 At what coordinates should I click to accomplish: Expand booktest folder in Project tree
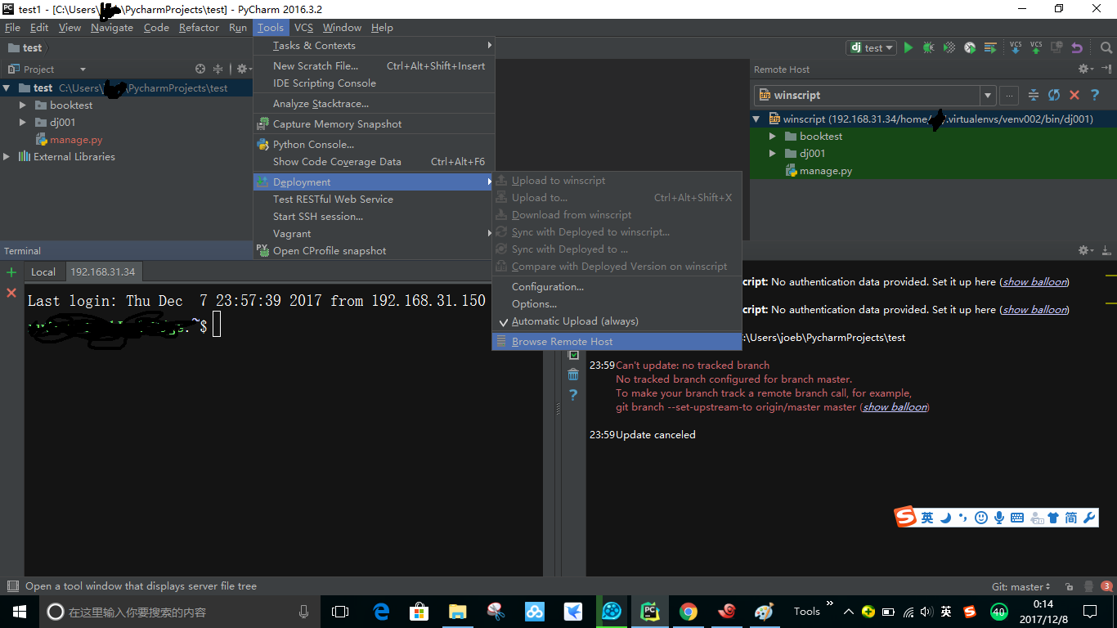(24, 105)
